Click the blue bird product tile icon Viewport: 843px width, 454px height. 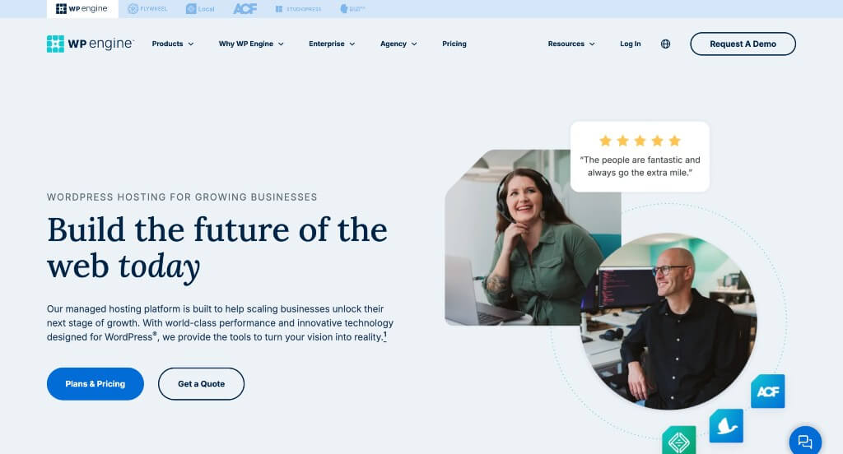click(726, 426)
